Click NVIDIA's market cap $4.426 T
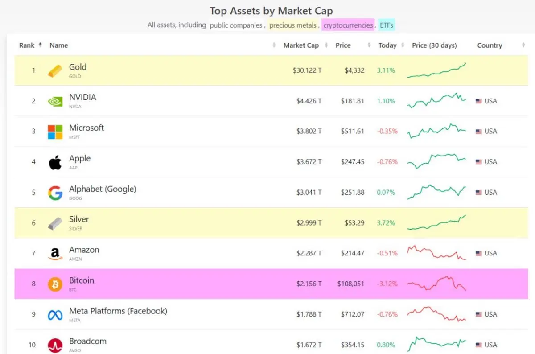 pos(309,101)
